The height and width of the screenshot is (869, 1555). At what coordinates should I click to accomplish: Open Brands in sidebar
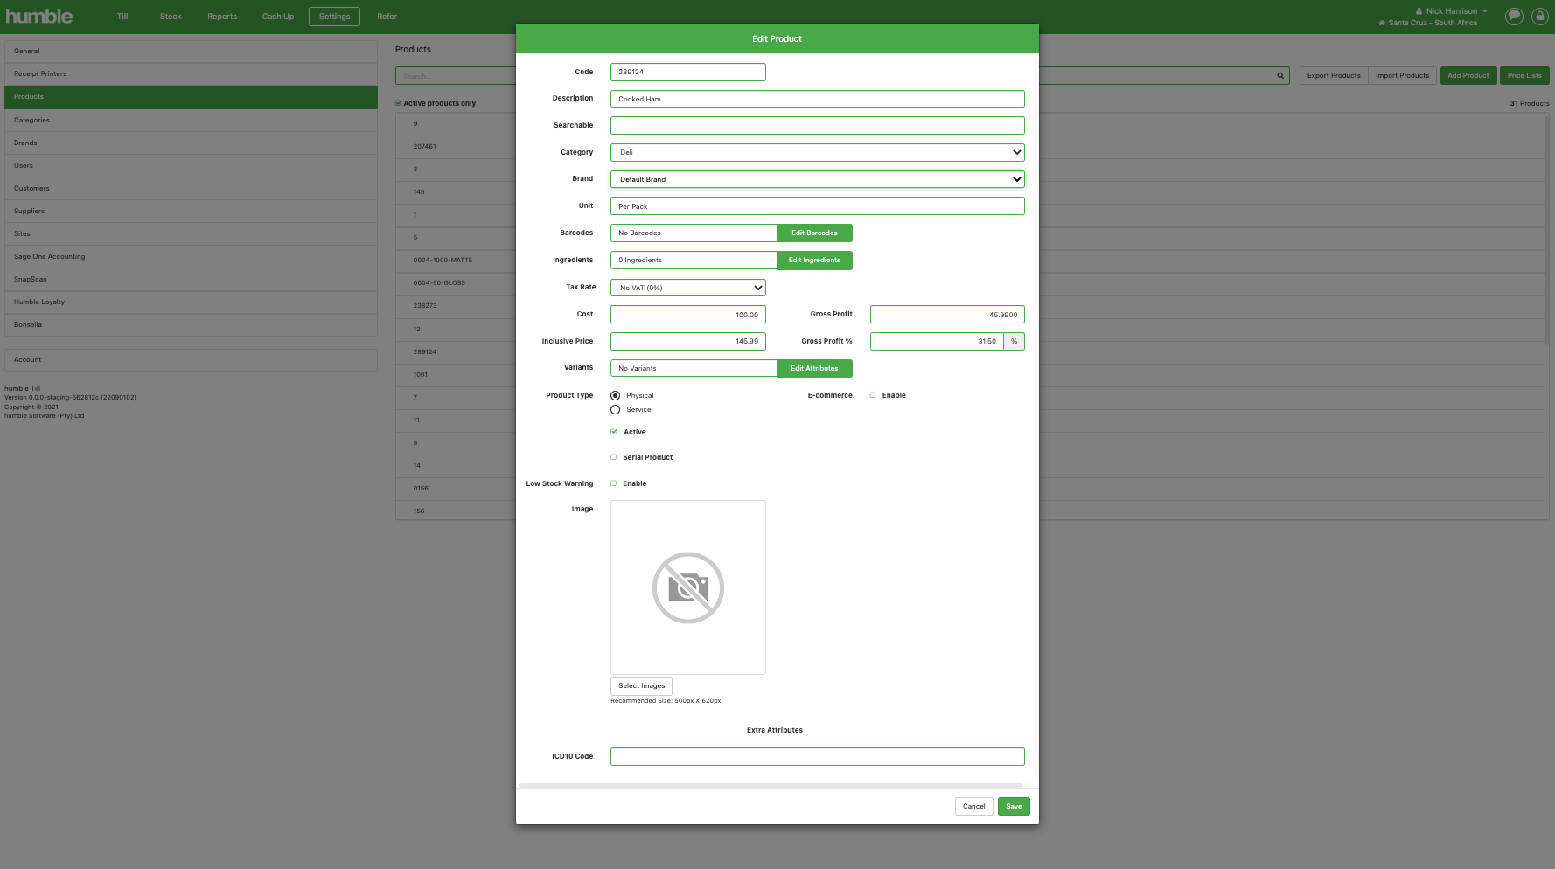coord(191,143)
